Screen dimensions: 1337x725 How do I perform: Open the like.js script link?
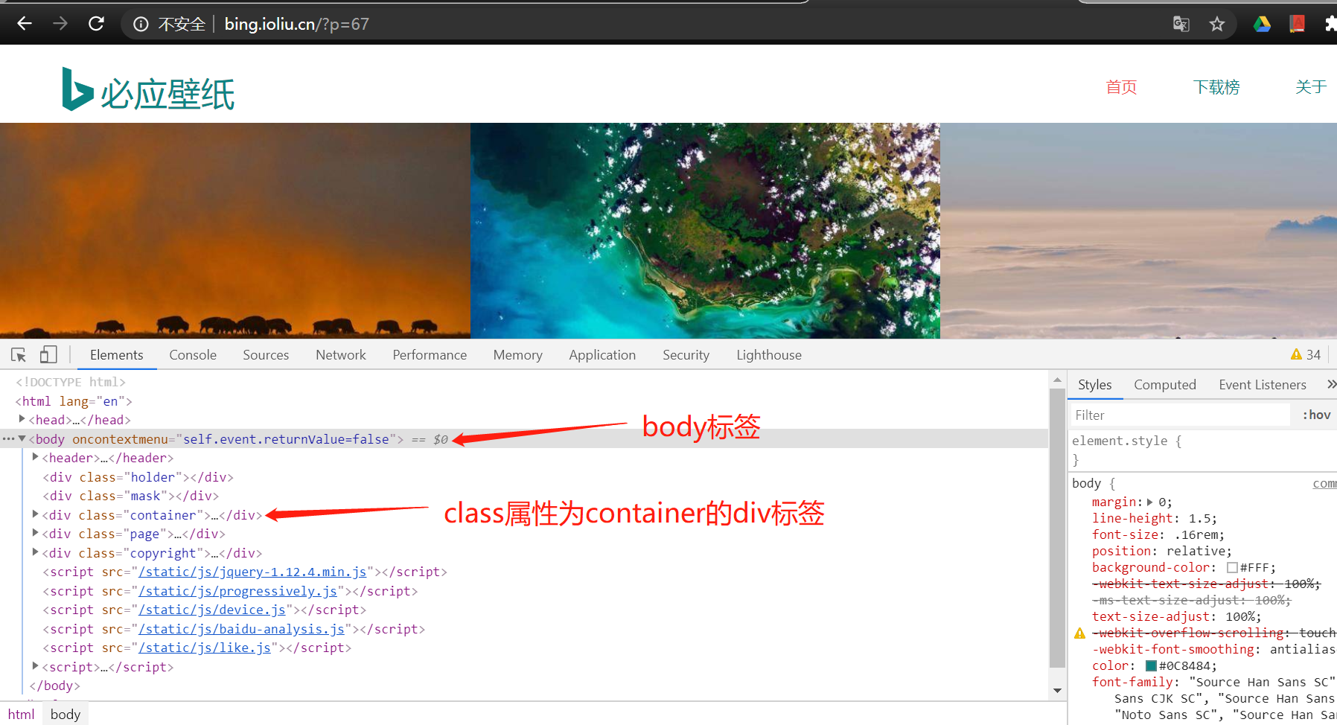(205, 648)
